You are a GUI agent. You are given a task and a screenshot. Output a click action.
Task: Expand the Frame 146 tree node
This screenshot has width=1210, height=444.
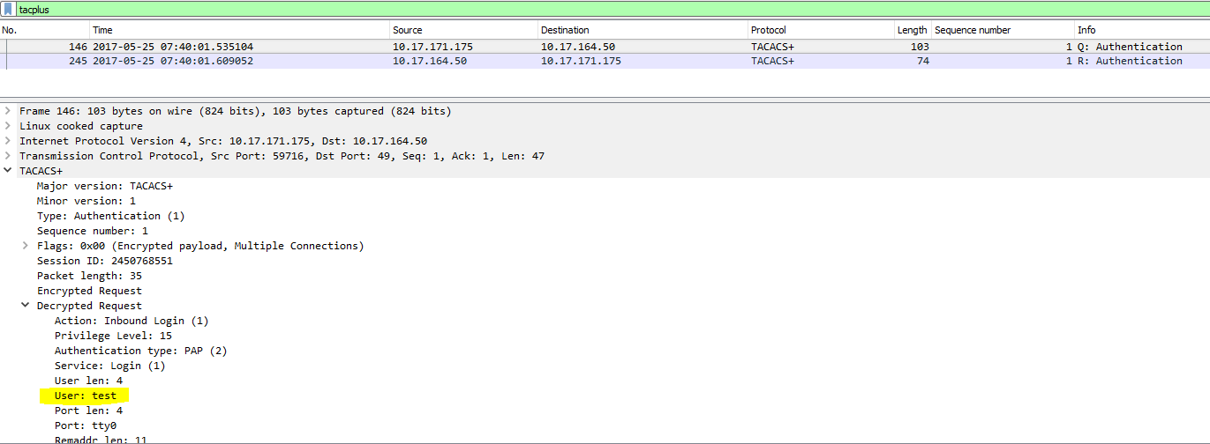point(8,111)
